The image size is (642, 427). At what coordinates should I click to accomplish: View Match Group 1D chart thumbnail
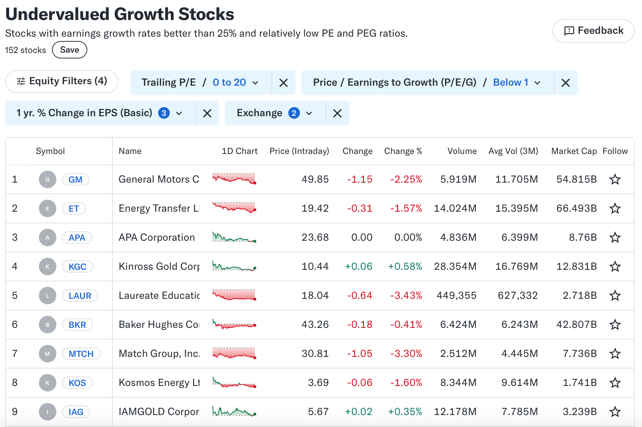point(234,353)
